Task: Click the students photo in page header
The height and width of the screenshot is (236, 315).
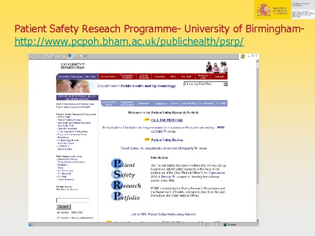Action: pos(217,67)
